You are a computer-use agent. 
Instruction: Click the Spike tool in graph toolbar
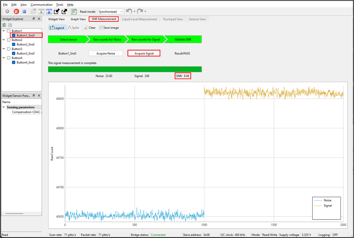click(73, 28)
